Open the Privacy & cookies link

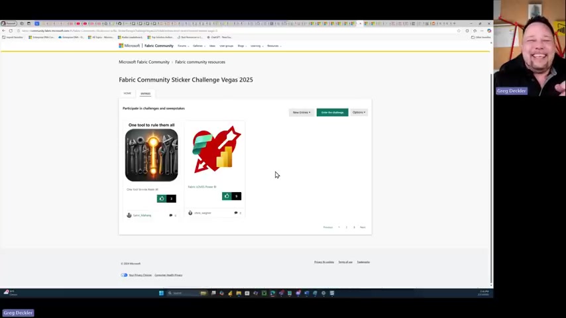pos(324,262)
